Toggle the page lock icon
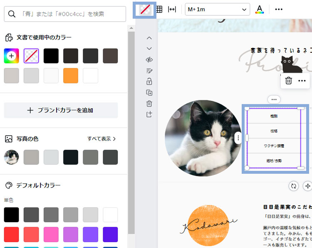This screenshot has height=248, width=312. 149,81
